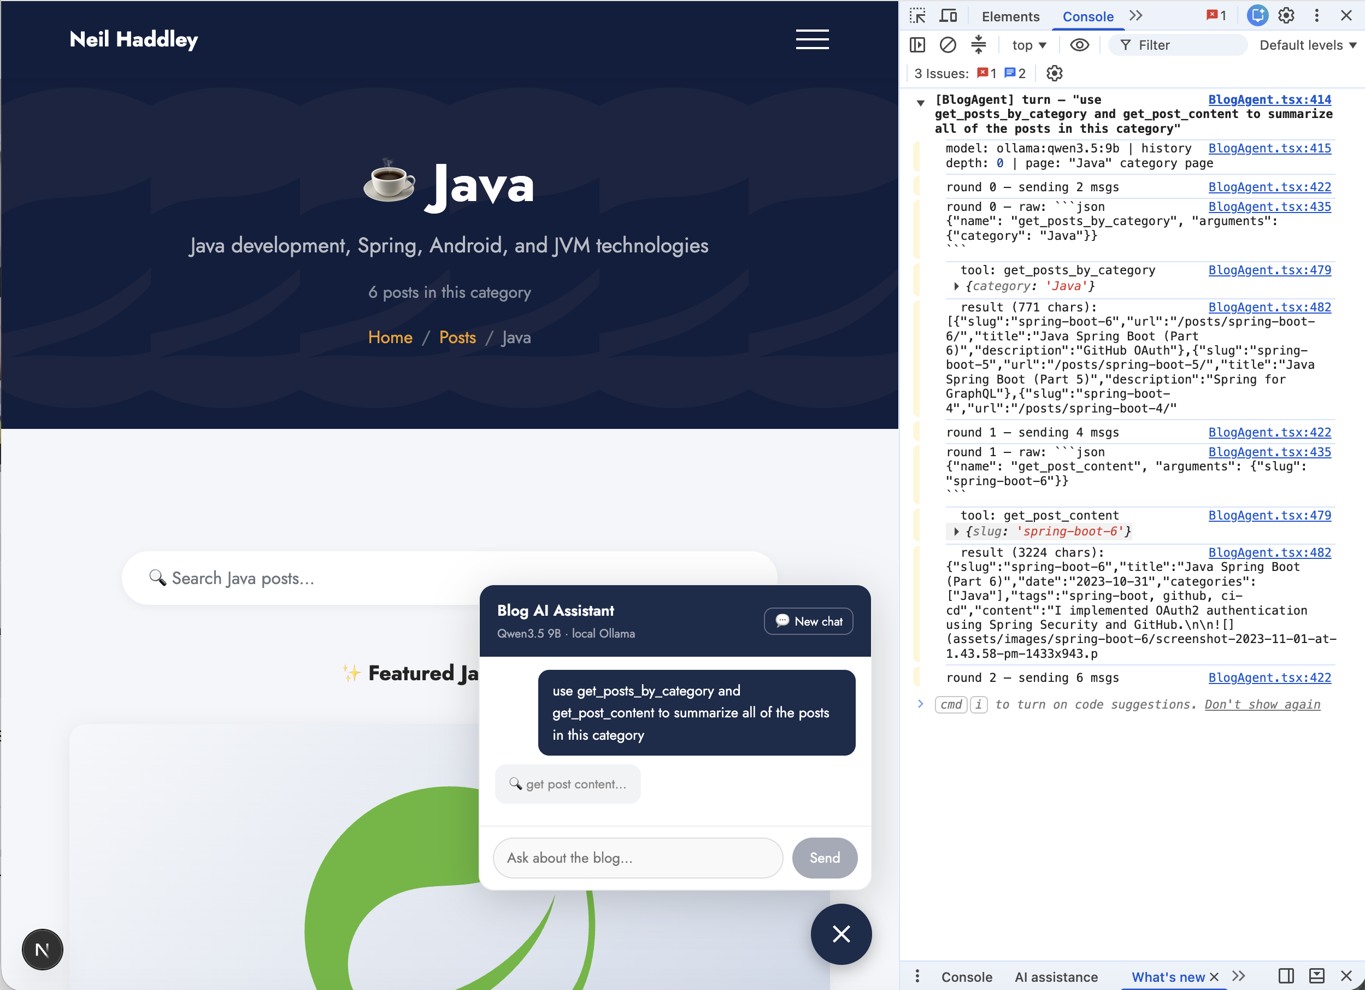Viewport: 1365px width, 990px height.
Task: Expand the {slug: 'spring-boot-6'} object
Action: [x=956, y=532]
